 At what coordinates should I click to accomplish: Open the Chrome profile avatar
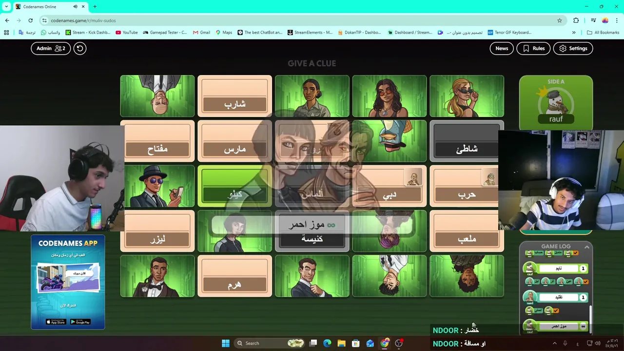tap(605, 20)
